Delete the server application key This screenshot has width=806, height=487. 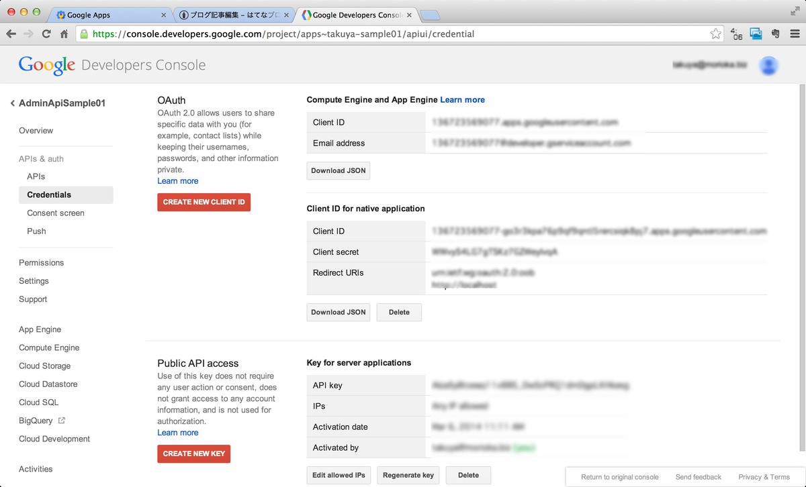468,475
